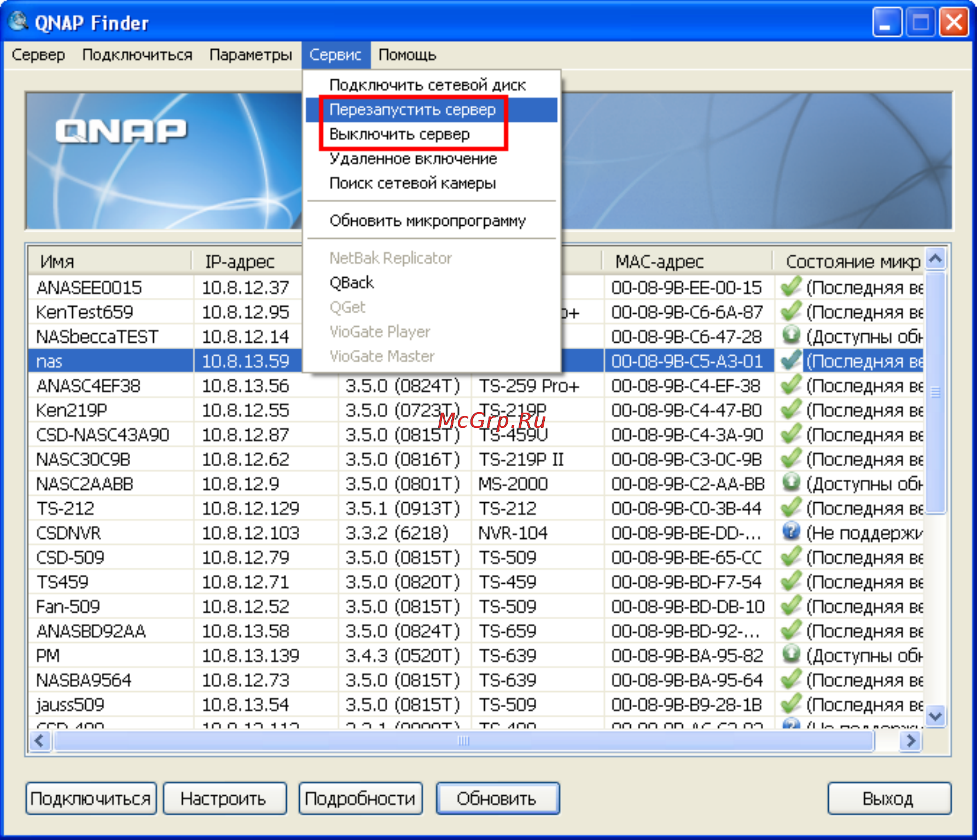
Task: Click the Подробности button
Action: pos(360,798)
